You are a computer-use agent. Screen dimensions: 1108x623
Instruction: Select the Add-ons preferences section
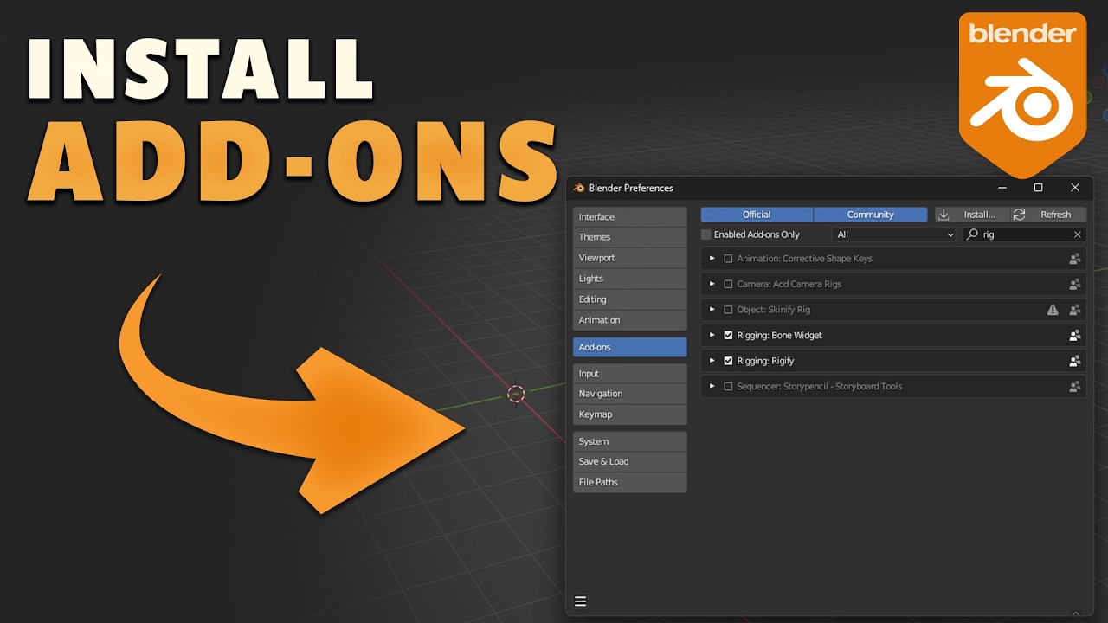click(629, 347)
